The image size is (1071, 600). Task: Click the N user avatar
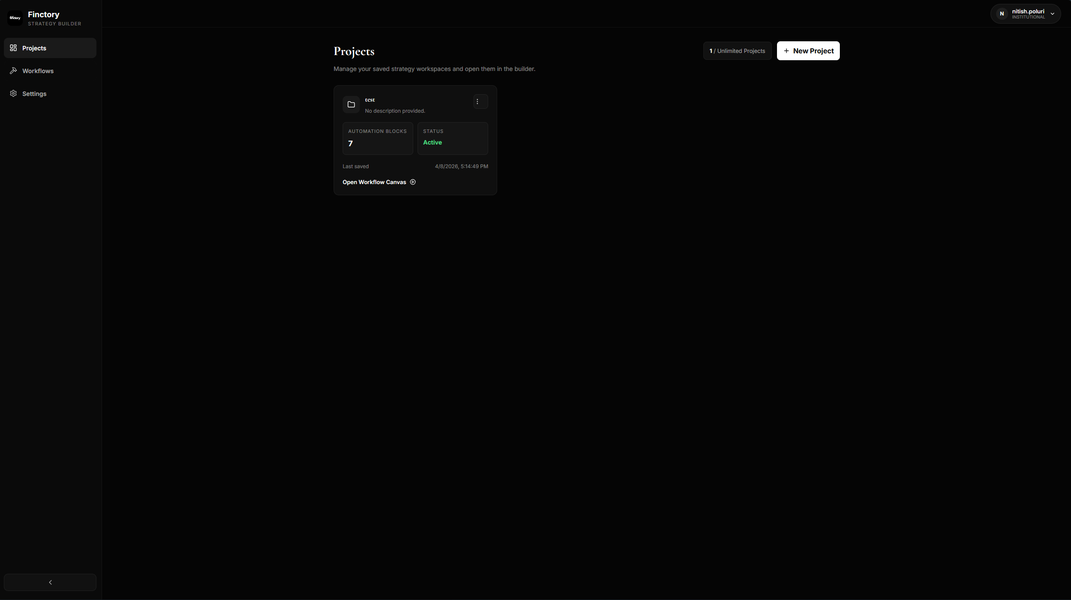click(1002, 14)
